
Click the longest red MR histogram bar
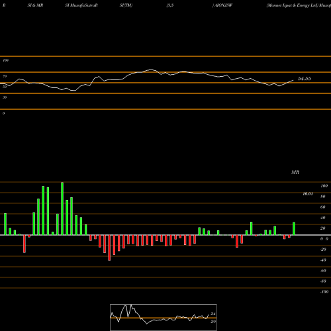point(109,248)
